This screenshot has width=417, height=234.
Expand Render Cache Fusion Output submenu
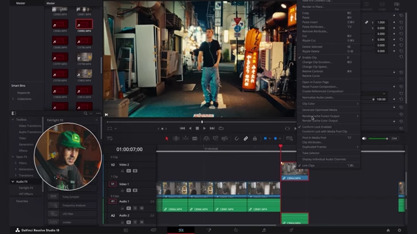coord(328,116)
